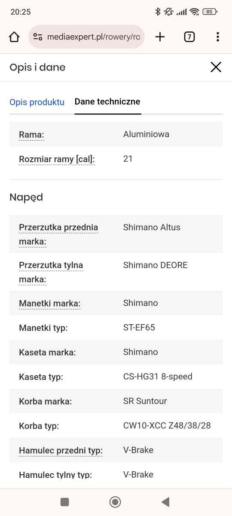Tap the Napęd section heading
The width and height of the screenshot is (232, 516).
(x=26, y=198)
